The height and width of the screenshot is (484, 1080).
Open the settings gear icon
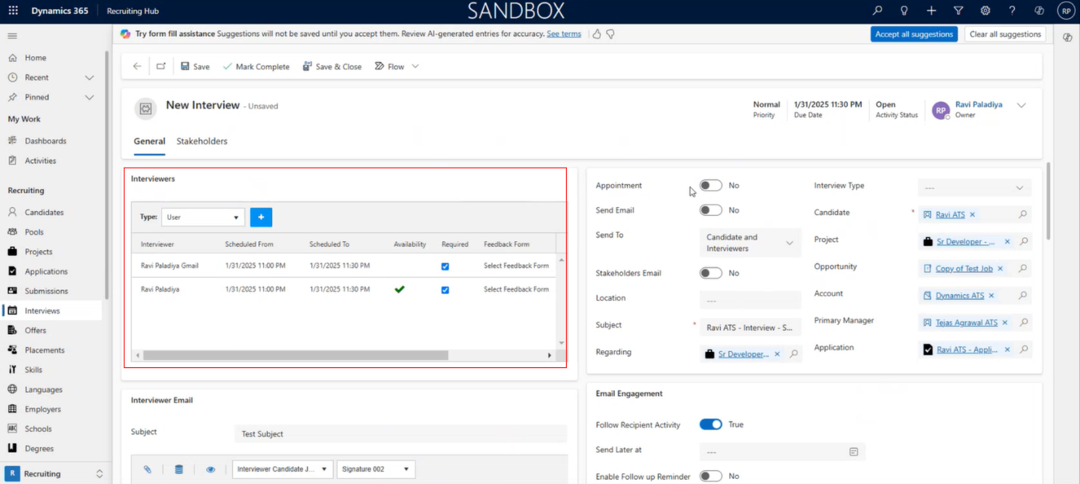coord(985,11)
